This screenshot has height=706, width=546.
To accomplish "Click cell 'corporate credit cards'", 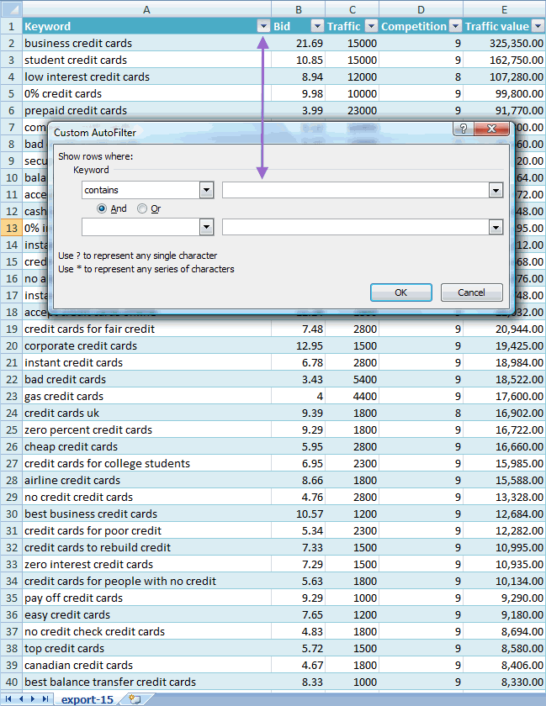I will (146, 345).
